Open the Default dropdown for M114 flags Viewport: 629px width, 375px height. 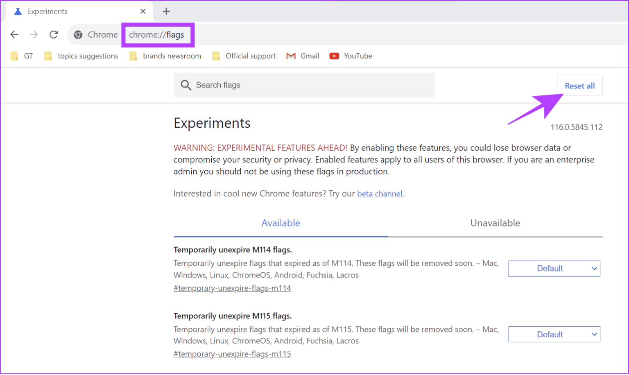coord(554,268)
